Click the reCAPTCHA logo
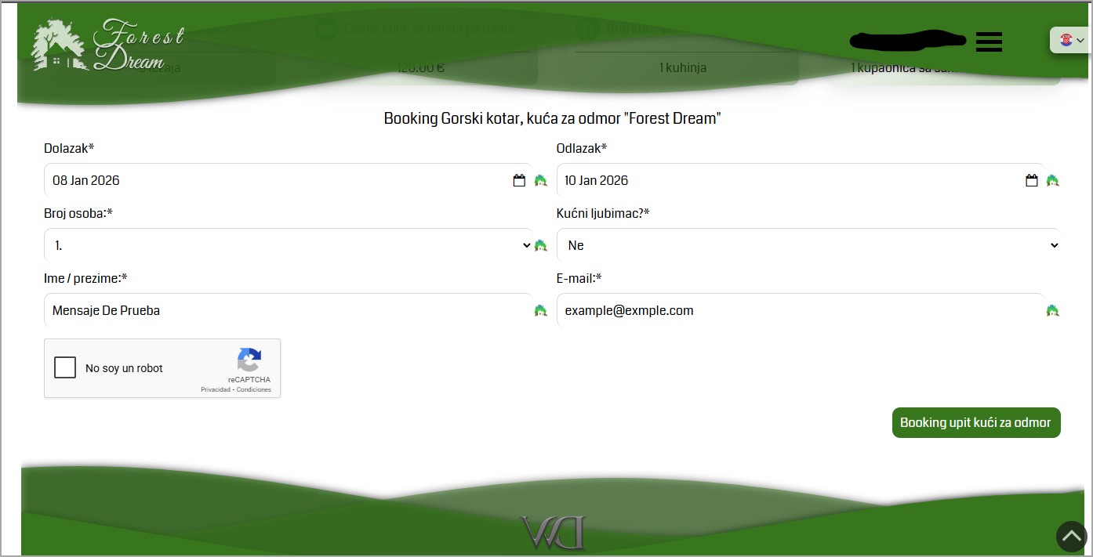This screenshot has width=1093, height=557. 249,360
